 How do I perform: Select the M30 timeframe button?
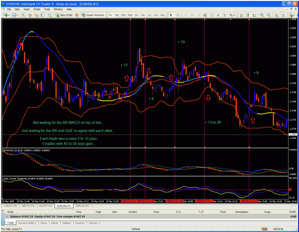[x=130, y=15]
